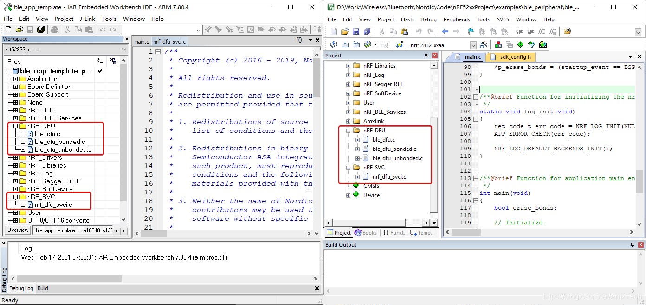Click Save All icon in Keil toolbar
Viewport: 646px width, 305px height.
[x=367, y=31]
